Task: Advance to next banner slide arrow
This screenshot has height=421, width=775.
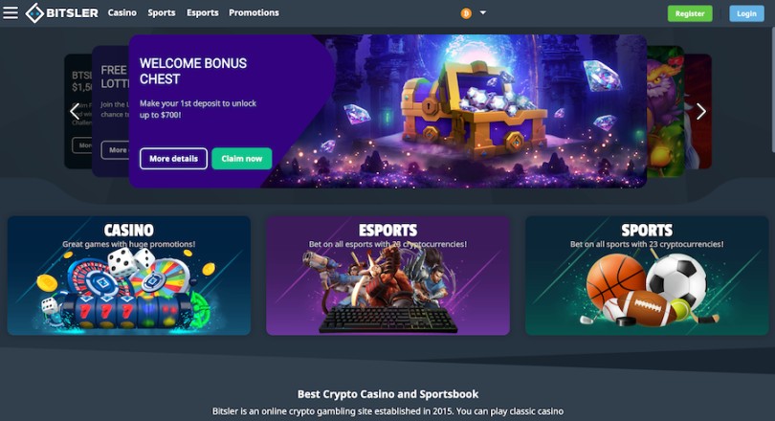Action: [701, 112]
